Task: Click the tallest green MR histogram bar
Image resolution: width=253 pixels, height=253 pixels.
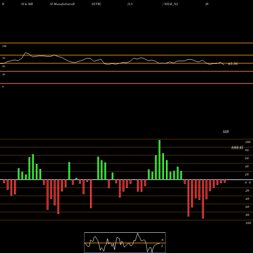Action: pyautogui.click(x=159, y=160)
